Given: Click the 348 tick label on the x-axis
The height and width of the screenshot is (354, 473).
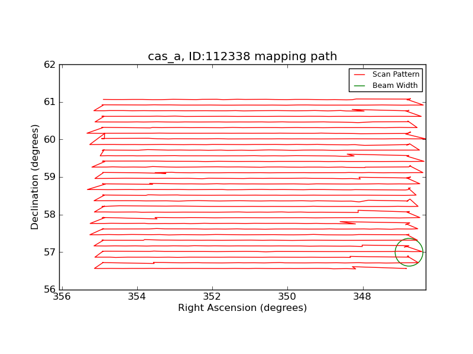Looking at the screenshot, I should point(362,297).
